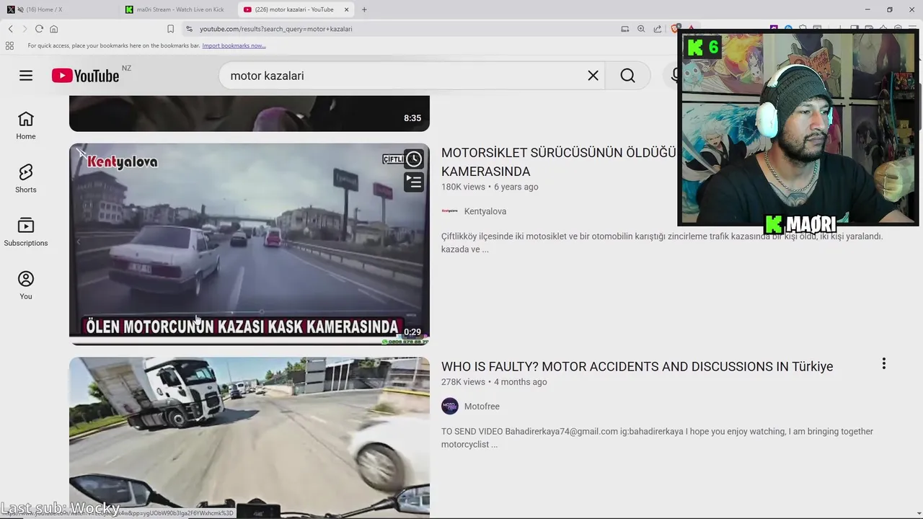The width and height of the screenshot is (923, 519).
Task: Add Kentyalova video to Watch later
Action: coord(414,159)
